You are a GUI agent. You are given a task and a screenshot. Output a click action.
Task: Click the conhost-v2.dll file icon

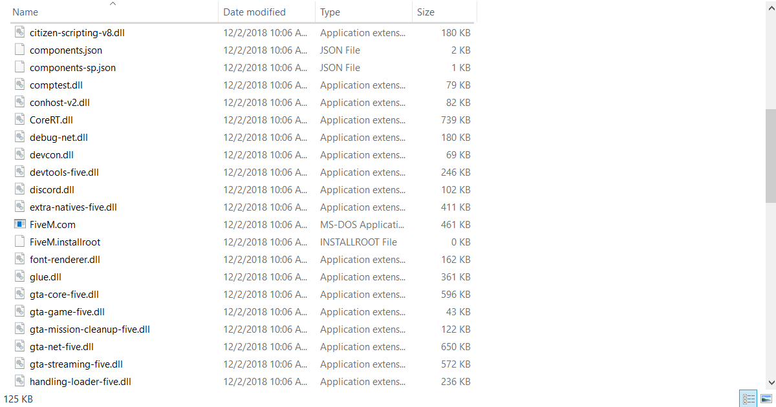pyautogui.click(x=19, y=103)
